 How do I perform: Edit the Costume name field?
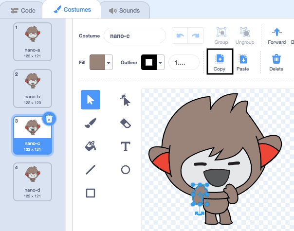135,36
